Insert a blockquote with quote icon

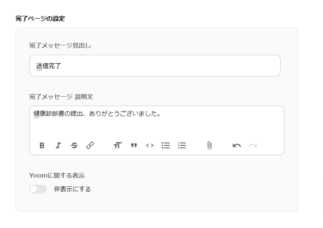click(134, 145)
